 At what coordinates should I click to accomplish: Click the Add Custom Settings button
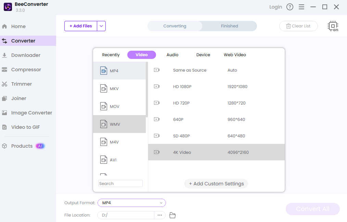[x=216, y=184]
